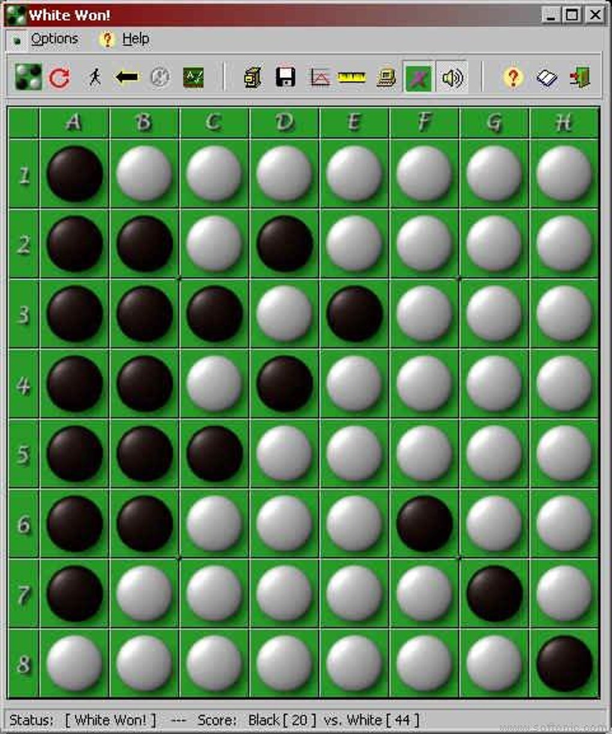Open the book manual icon
Image resolution: width=612 pixels, height=734 pixels.
547,78
